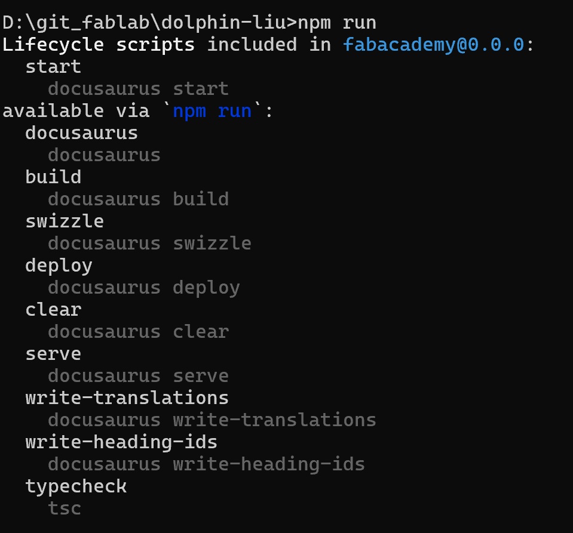
Task: Click the gray docusaurus write-translations command
Action: (x=212, y=420)
